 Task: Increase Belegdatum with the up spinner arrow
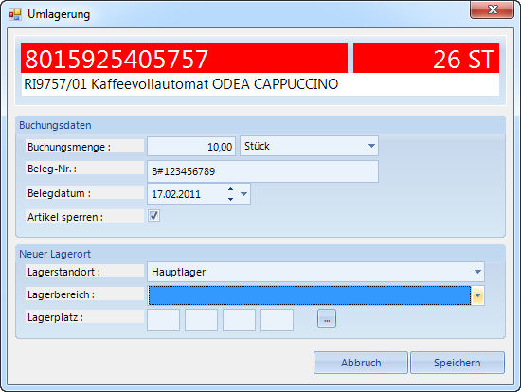pyautogui.click(x=230, y=188)
